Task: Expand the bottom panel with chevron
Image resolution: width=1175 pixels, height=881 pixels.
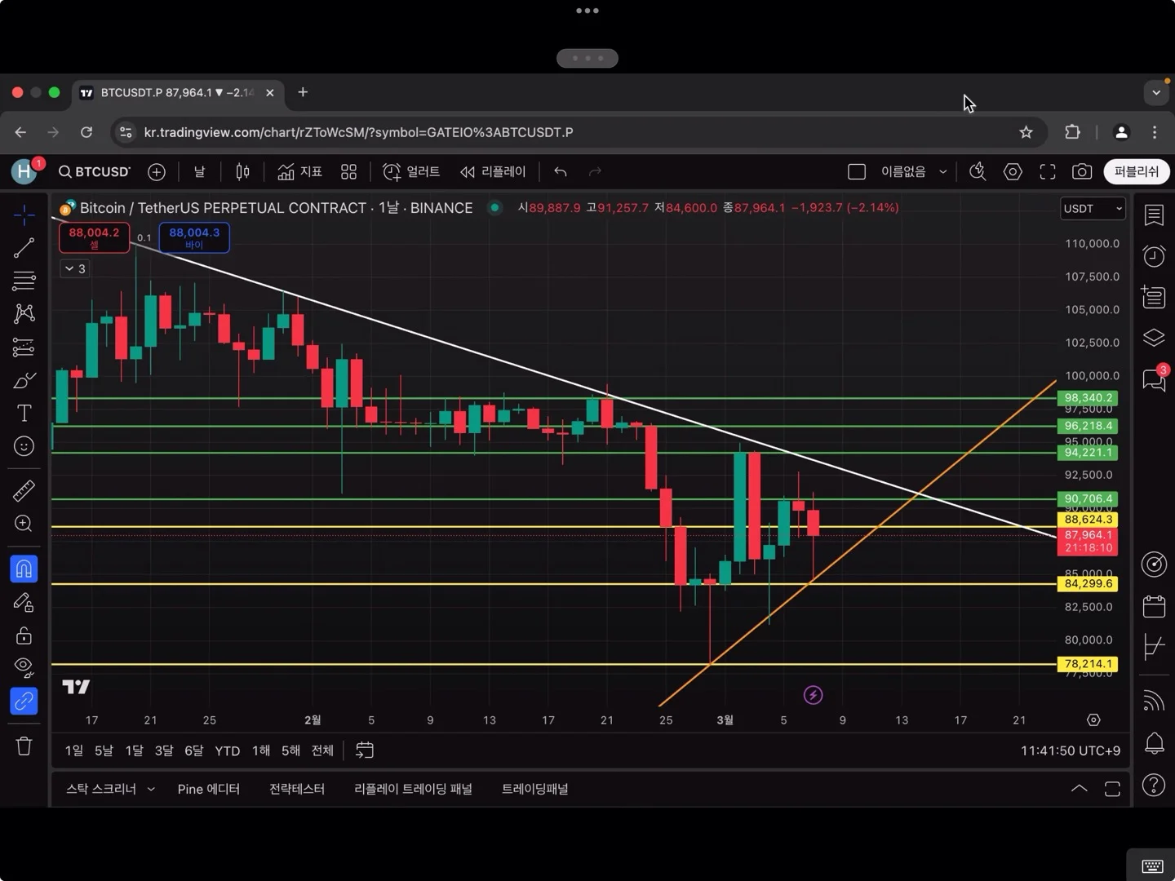Action: tap(1079, 789)
